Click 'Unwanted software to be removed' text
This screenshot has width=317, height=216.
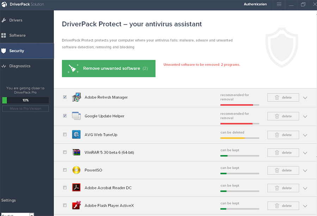(x=202, y=65)
